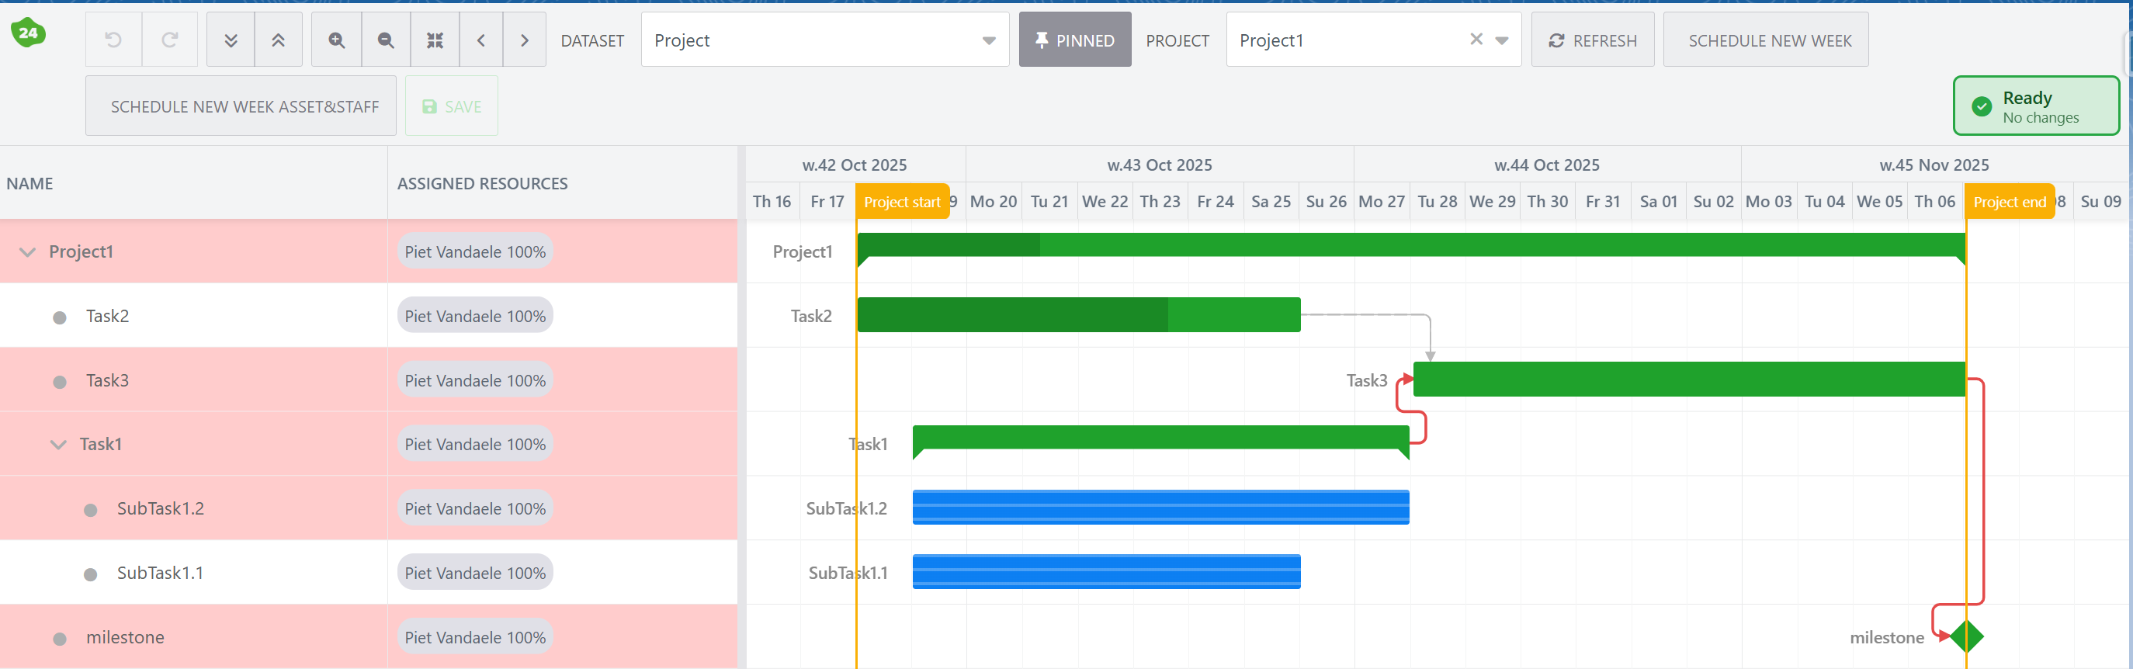Screen dimensions: 2133x669
Task: Expand all rows with double-chevron down
Action: pos(231,40)
